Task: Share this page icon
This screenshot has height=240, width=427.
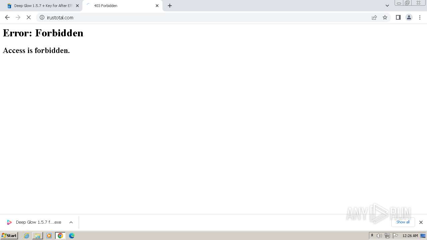Action: click(374, 17)
